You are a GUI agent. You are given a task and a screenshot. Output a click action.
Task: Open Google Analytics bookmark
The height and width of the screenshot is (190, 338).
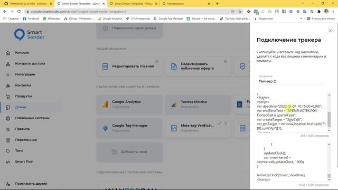coord(110,19)
